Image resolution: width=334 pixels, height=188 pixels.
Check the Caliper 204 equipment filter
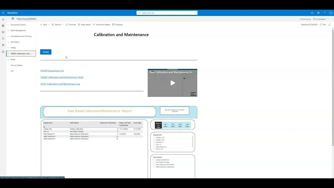point(154,140)
